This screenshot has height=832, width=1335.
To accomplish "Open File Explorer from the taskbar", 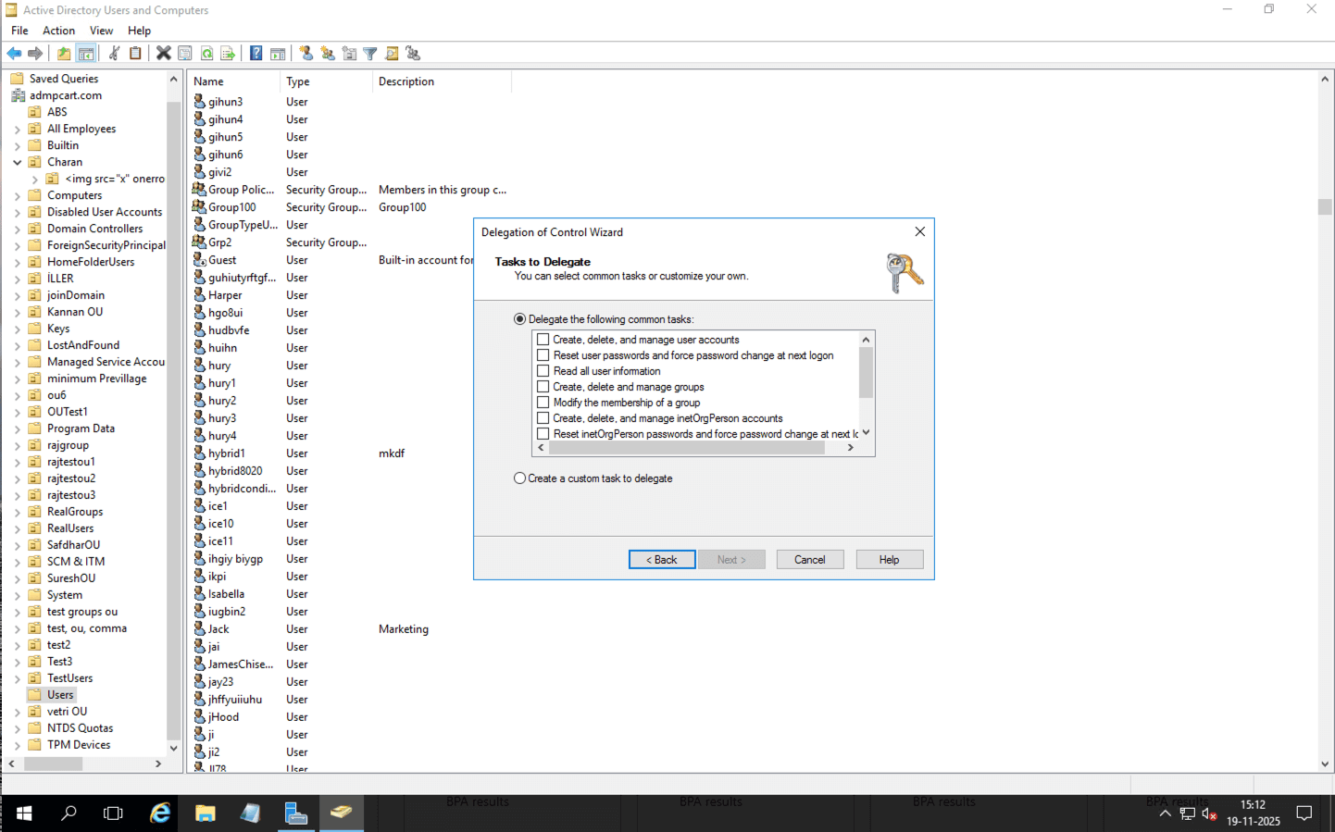I will 206,813.
